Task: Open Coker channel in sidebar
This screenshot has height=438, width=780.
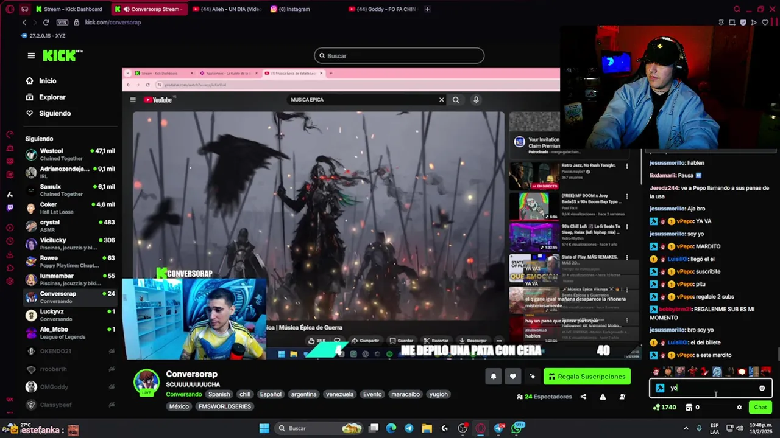Action: tap(70, 208)
